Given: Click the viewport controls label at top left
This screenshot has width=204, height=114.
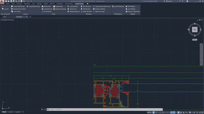Looking at the screenshot, I should tap(7, 20).
